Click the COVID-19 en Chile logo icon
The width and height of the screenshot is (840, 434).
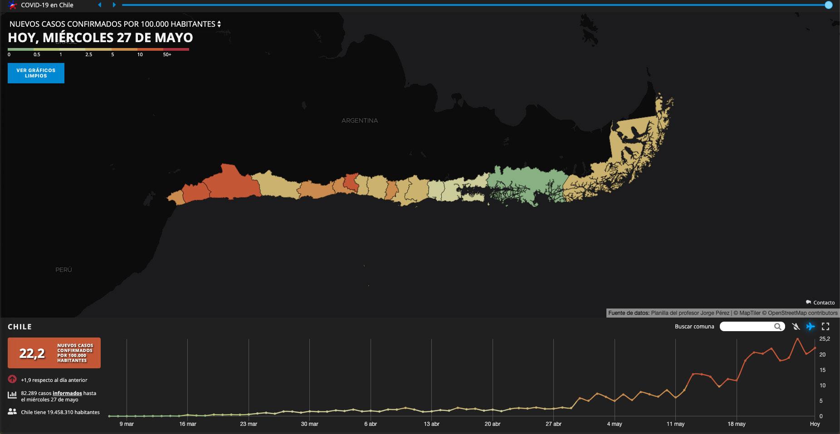pos(13,5)
